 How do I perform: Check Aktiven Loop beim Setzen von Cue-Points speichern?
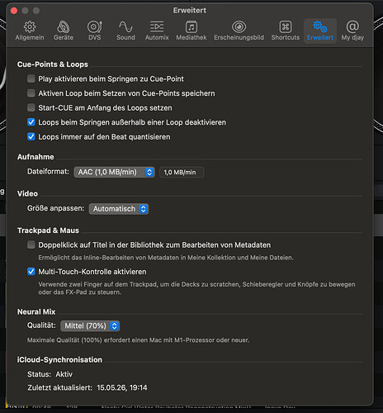coord(31,93)
